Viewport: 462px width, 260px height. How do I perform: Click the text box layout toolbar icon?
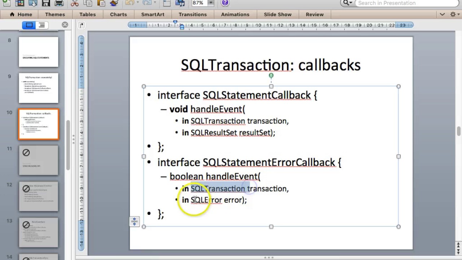(x=166, y=3)
